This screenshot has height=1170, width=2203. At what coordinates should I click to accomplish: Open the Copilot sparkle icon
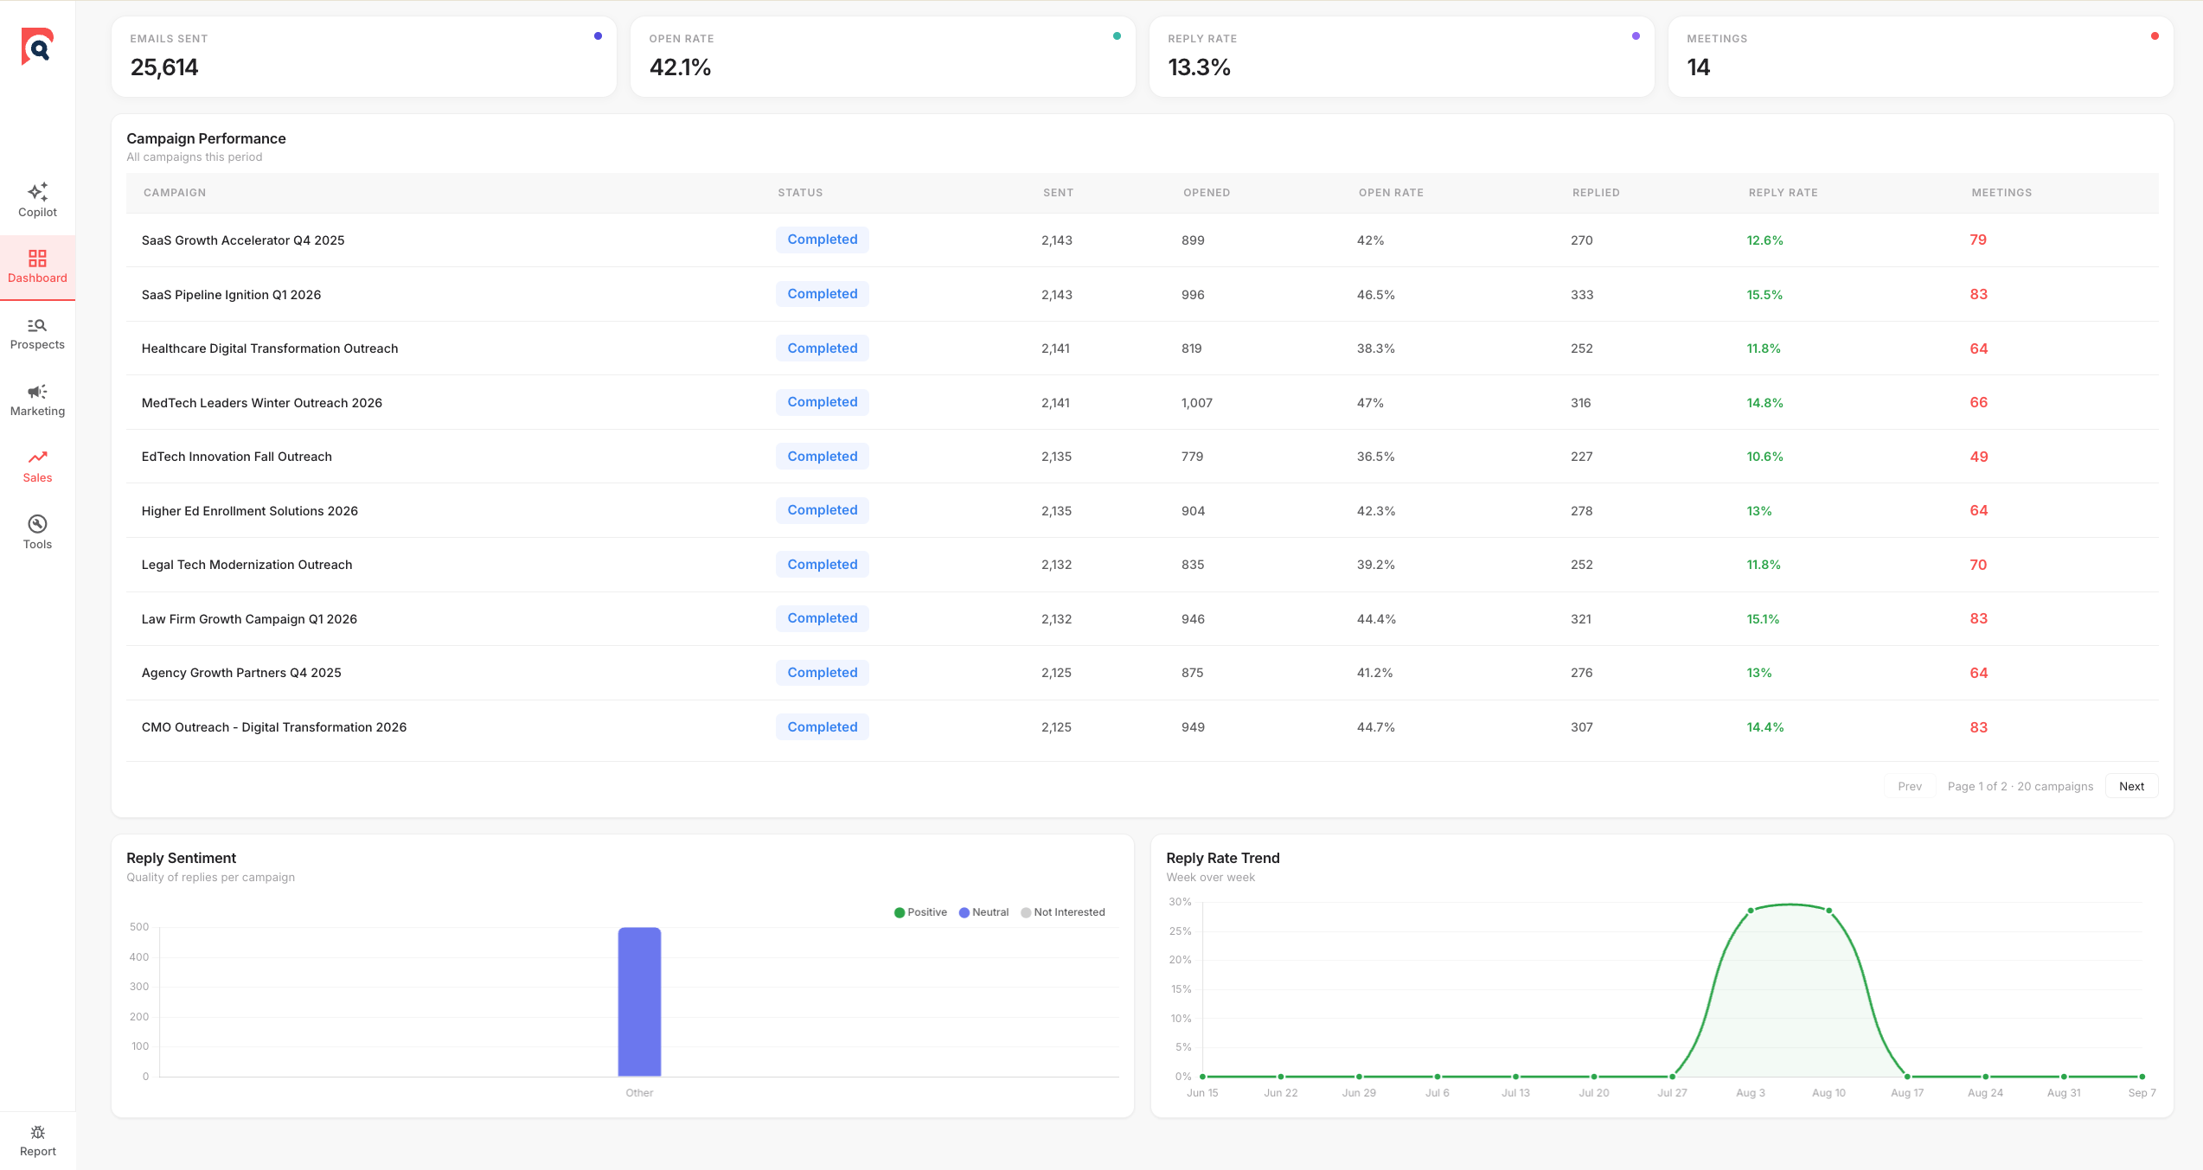click(x=37, y=191)
